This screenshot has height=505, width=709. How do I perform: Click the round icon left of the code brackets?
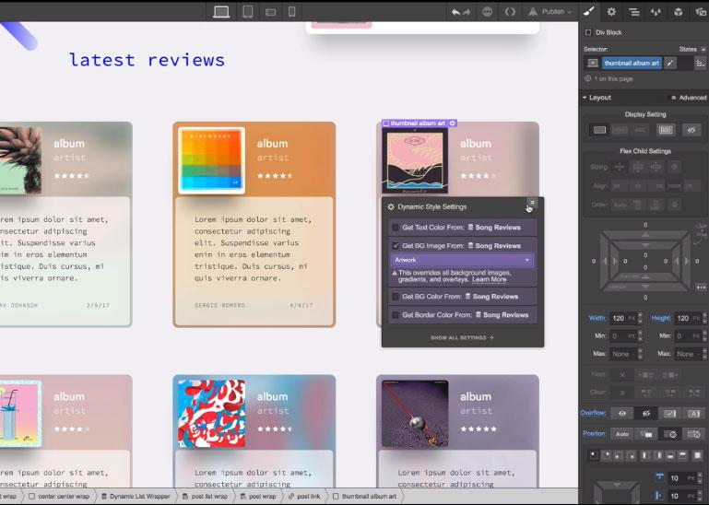[487, 12]
